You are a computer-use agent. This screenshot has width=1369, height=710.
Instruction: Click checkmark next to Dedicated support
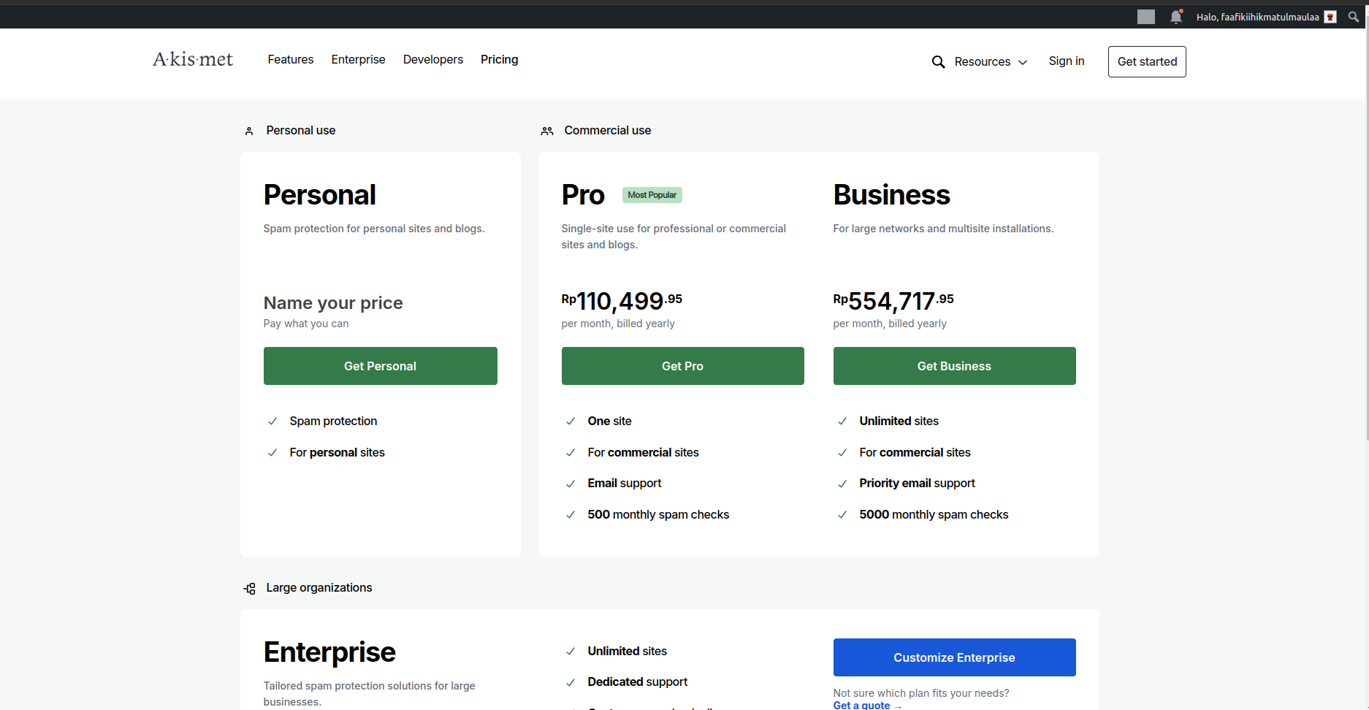(x=571, y=682)
